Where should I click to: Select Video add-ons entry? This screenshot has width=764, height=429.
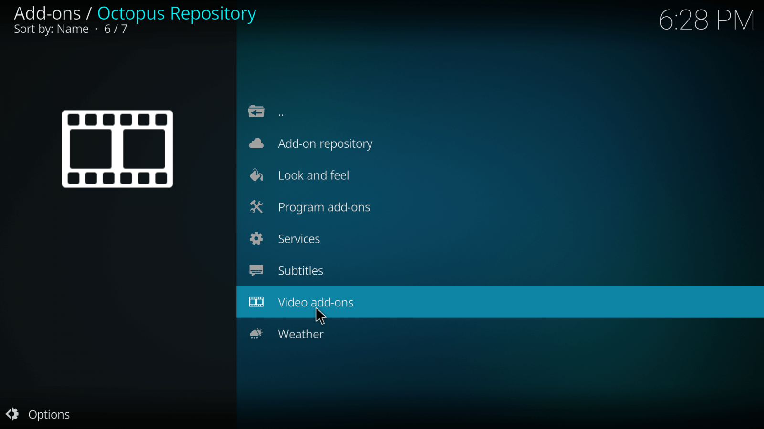500,302
